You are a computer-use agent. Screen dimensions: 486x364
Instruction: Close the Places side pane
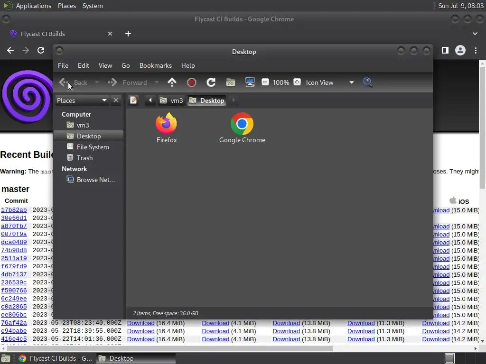[116, 100]
